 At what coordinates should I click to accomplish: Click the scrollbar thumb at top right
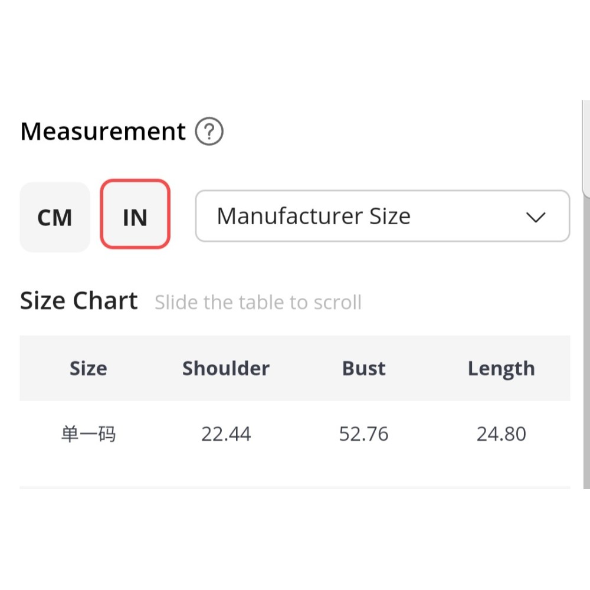pyautogui.click(x=586, y=147)
